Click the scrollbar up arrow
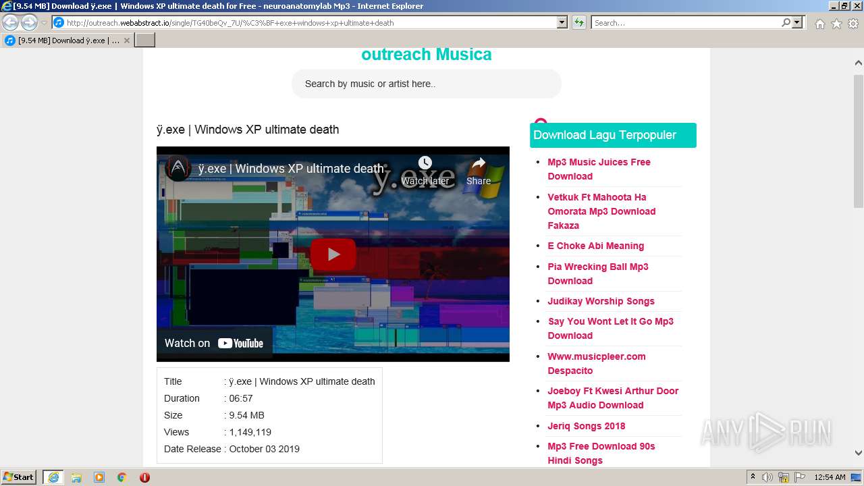 pos(859,63)
